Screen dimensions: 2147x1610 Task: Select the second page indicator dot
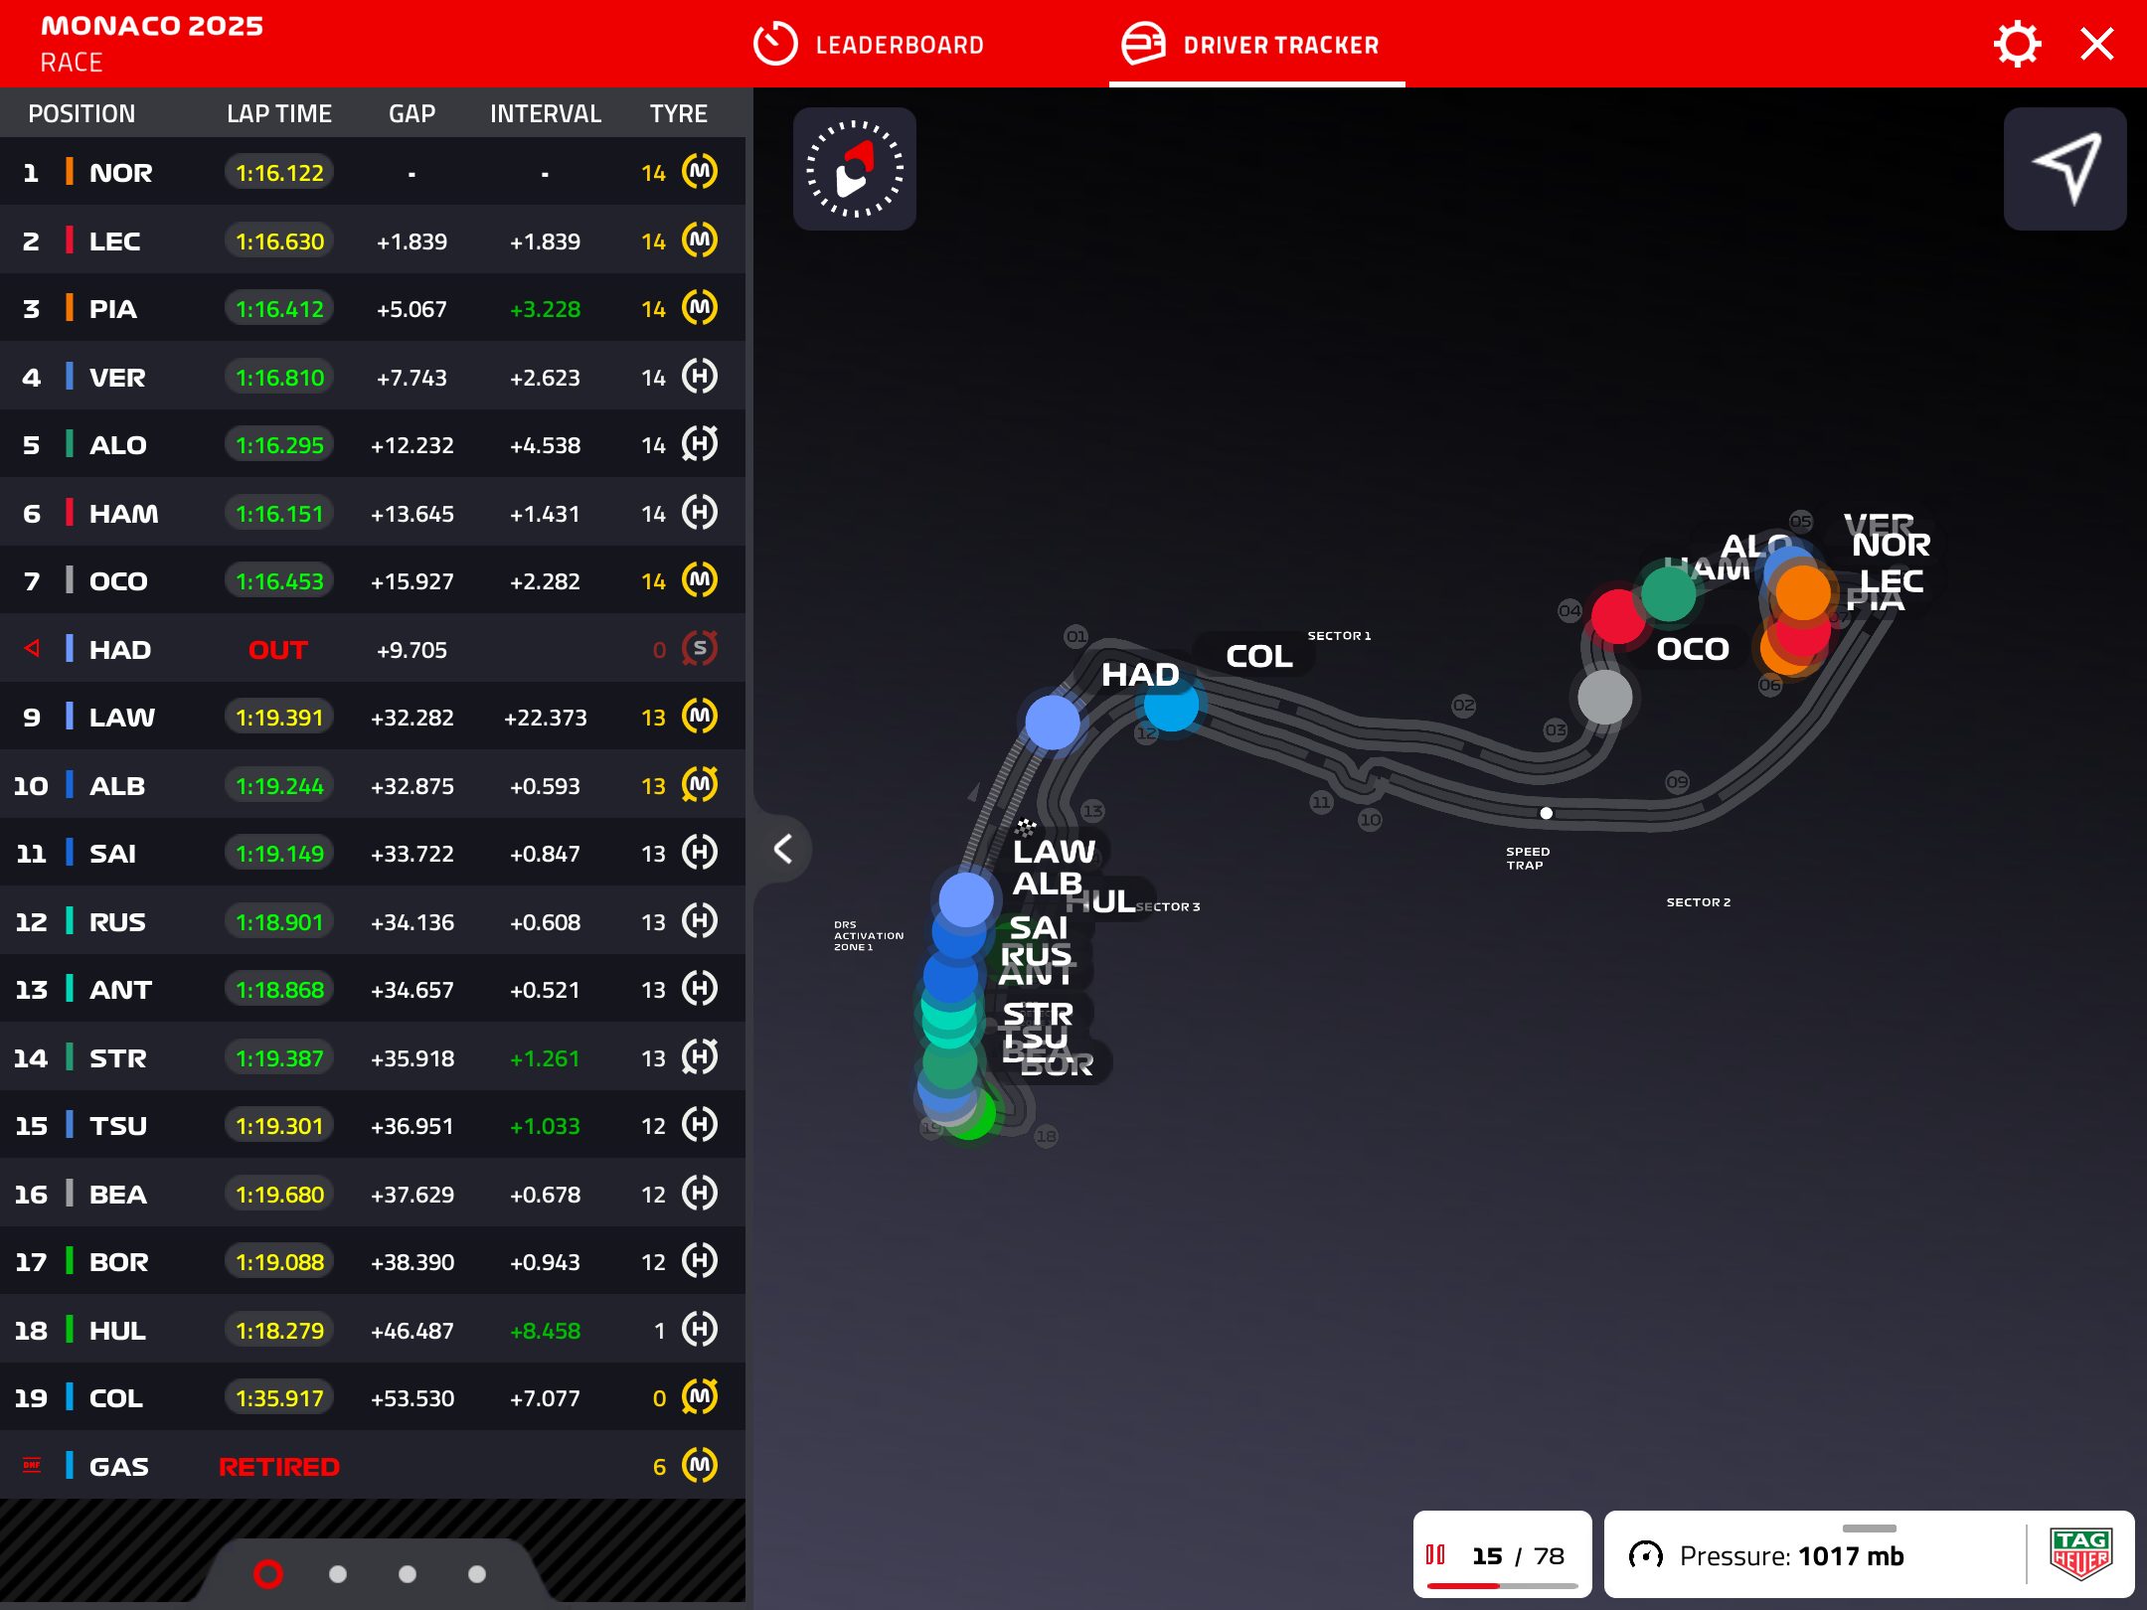pyautogui.click(x=338, y=1574)
